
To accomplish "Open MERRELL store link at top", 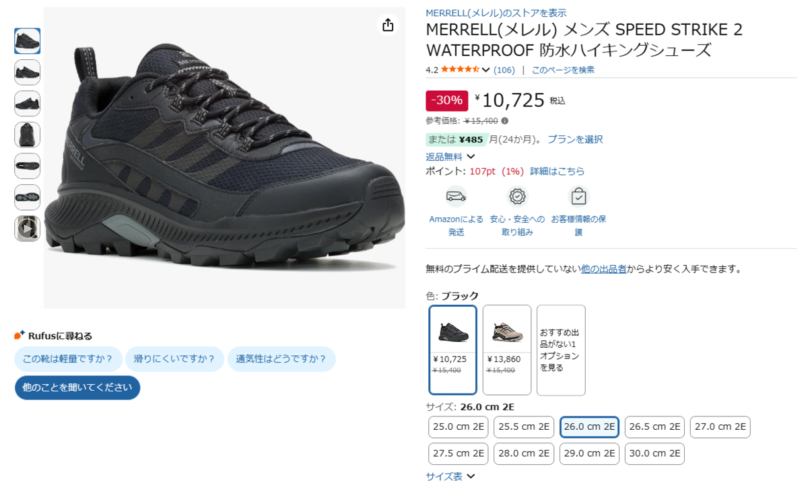I will point(496,13).
